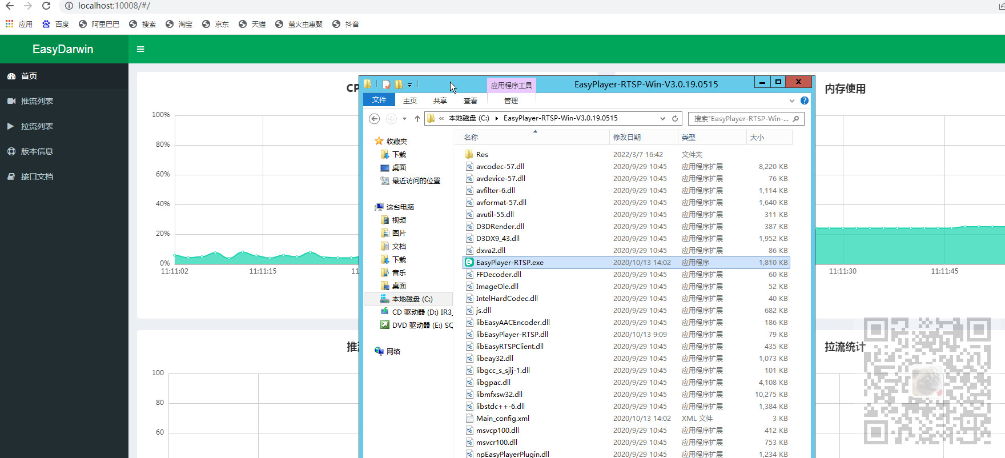Click browser reload button
Viewport: 1005px width, 458px height.
[x=46, y=6]
